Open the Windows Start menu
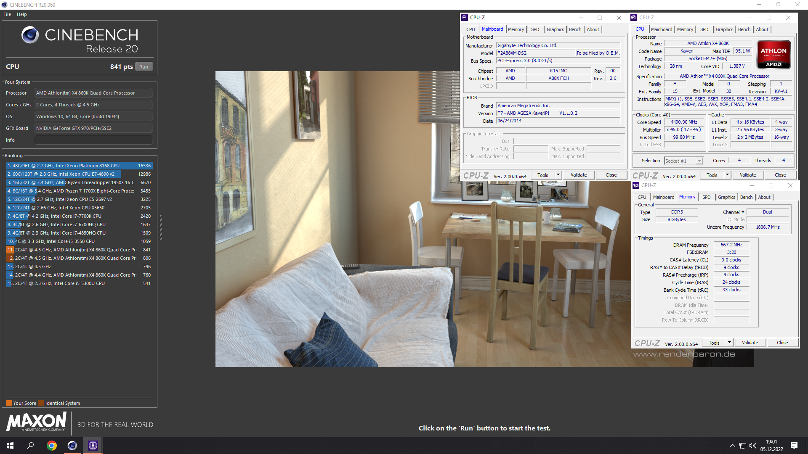 tap(10, 446)
